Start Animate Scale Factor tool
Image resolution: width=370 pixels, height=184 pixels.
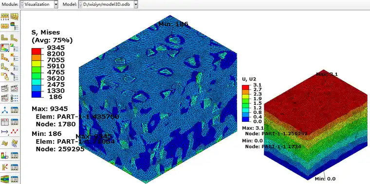(5, 88)
